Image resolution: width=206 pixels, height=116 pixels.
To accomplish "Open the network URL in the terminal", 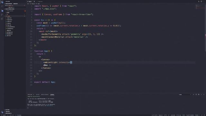I will (x=46, y=102).
